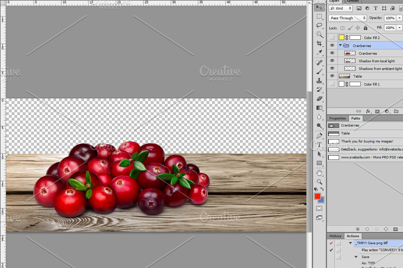This screenshot has height=268, width=403.
Task: Hide Shadows from ambient light layer
Action: click(x=332, y=68)
